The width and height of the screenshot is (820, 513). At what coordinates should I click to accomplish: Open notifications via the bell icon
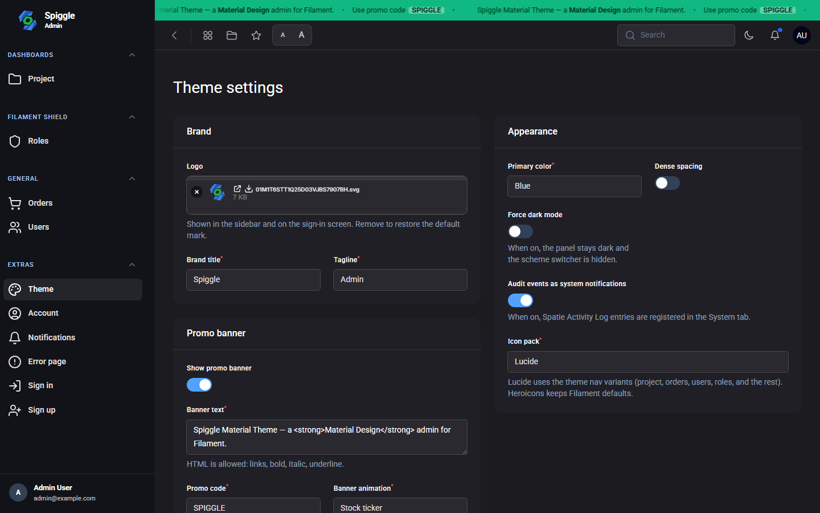775,35
